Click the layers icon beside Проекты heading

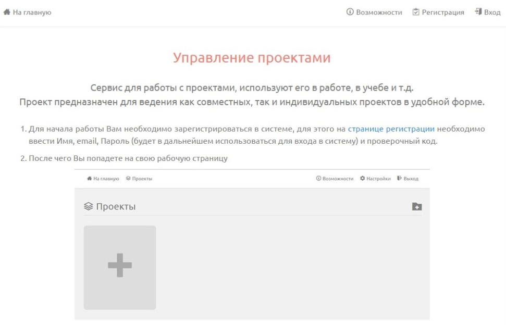[89, 206]
